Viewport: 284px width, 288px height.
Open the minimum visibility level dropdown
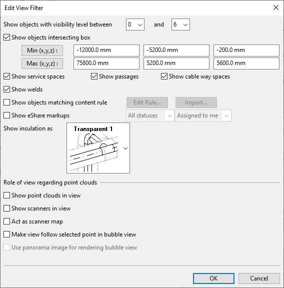coord(135,24)
